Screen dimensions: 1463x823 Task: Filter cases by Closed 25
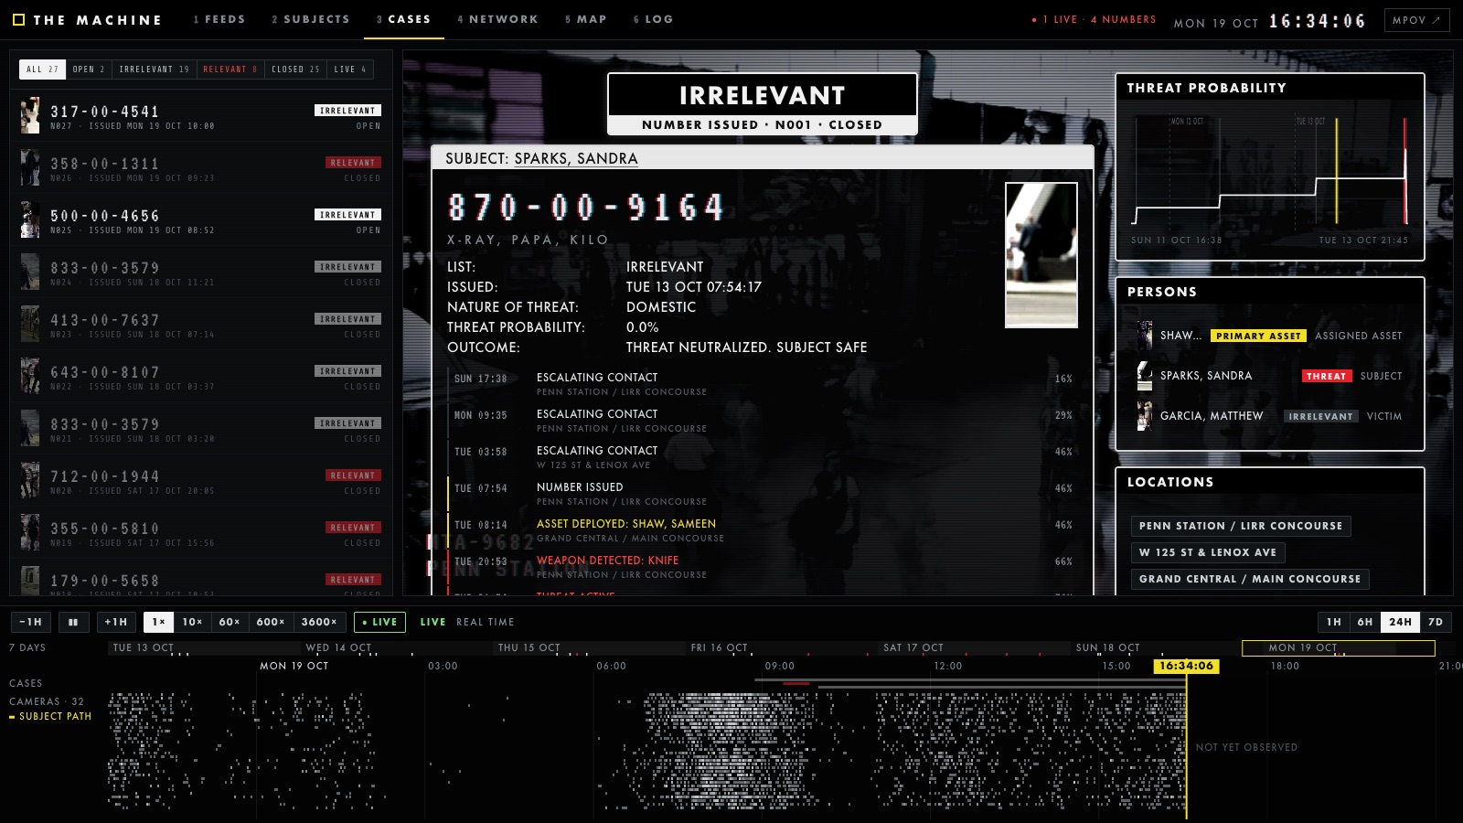click(295, 69)
